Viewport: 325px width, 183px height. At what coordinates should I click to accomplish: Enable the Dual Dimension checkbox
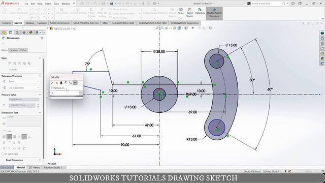[x=3, y=160]
